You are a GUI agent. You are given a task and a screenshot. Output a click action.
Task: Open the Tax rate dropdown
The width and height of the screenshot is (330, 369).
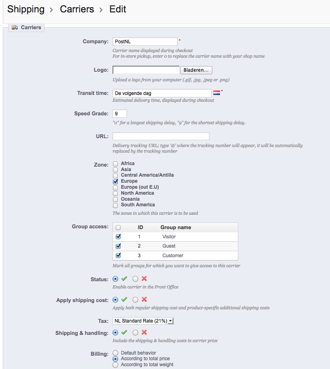[x=143, y=321]
